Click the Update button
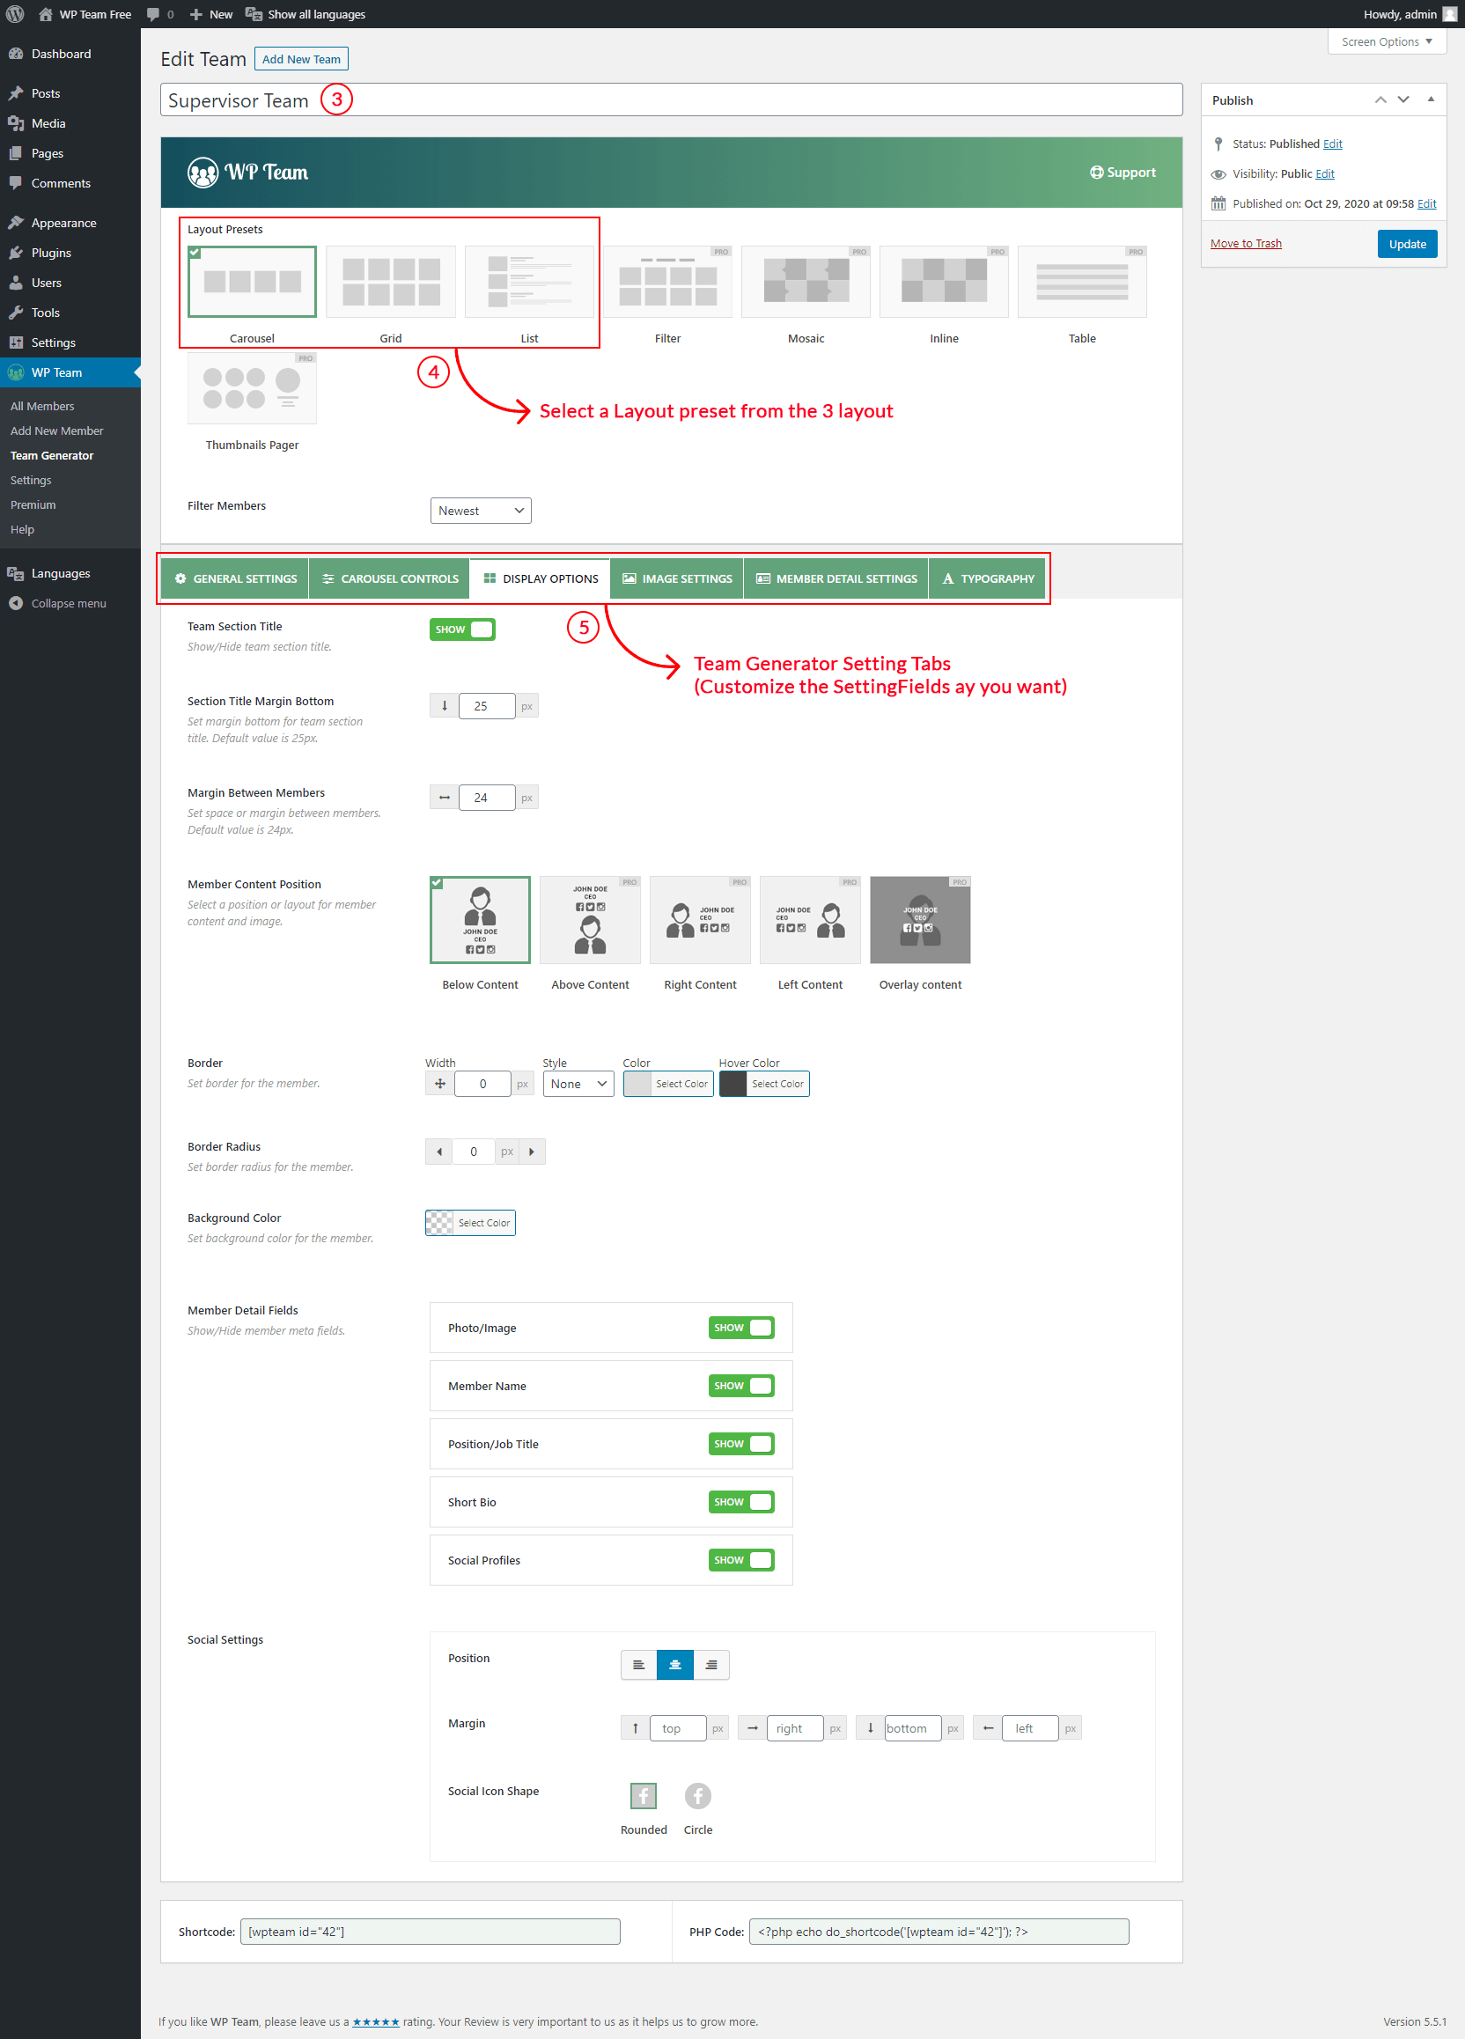The width and height of the screenshot is (1465, 2039). click(x=1407, y=244)
